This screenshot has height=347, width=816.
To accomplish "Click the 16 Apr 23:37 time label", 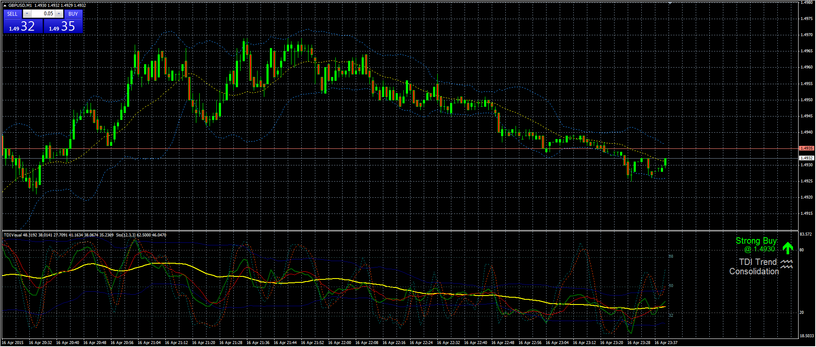I will click(666, 343).
